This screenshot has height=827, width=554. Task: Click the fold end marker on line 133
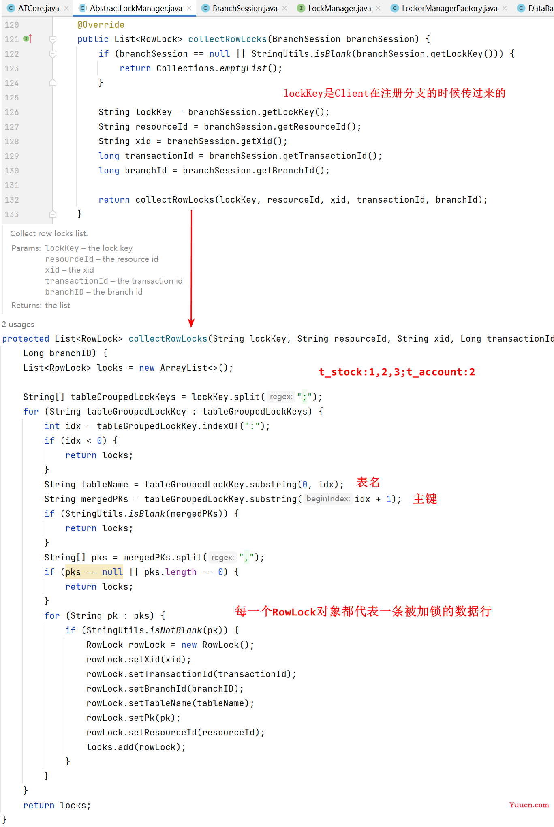[53, 214]
